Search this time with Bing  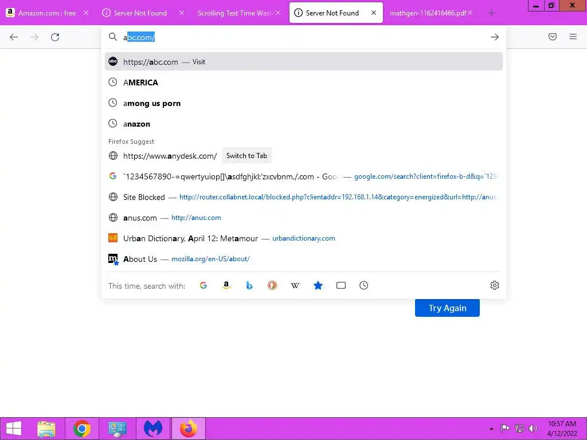tap(249, 285)
